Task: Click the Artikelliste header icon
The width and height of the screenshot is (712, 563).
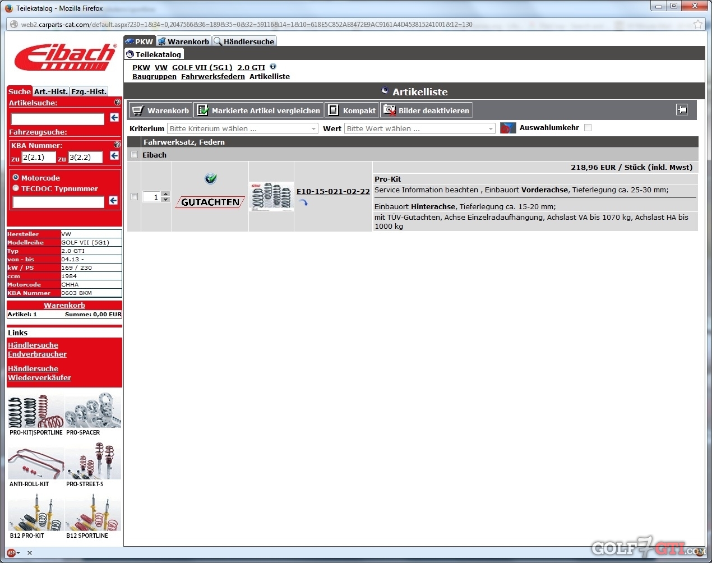Action: coord(385,90)
